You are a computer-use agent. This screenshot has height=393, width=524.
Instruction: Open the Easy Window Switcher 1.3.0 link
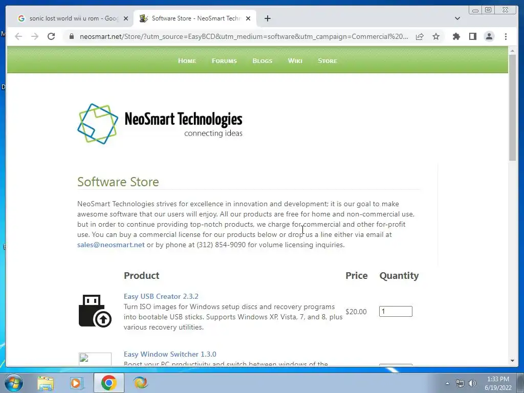[x=170, y=354]
